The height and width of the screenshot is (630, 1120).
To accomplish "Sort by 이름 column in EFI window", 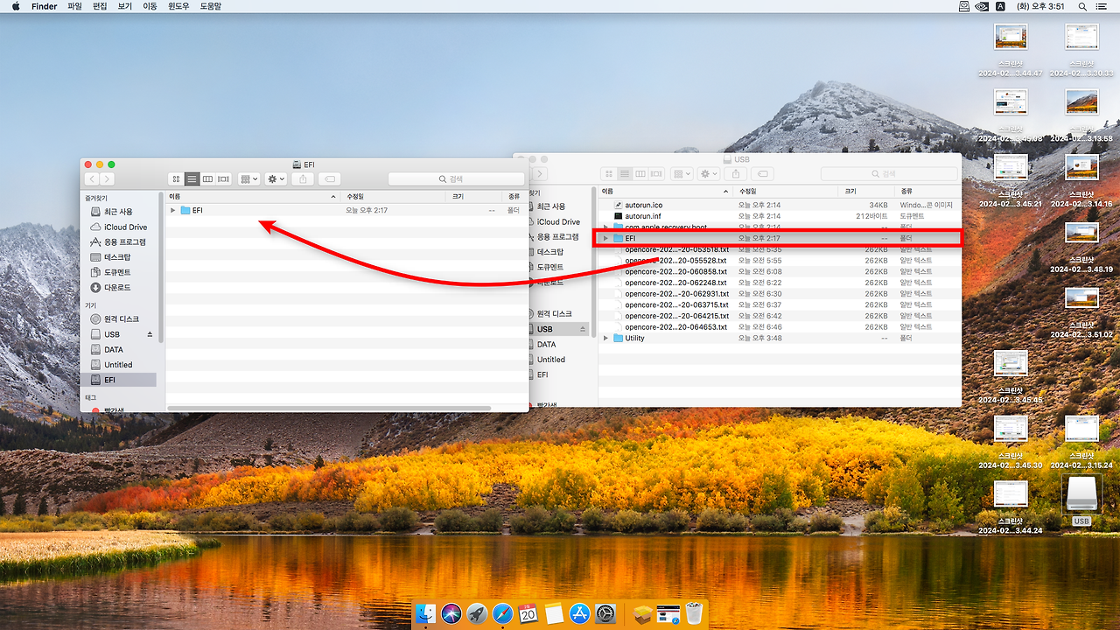I will tap(254, 197).
